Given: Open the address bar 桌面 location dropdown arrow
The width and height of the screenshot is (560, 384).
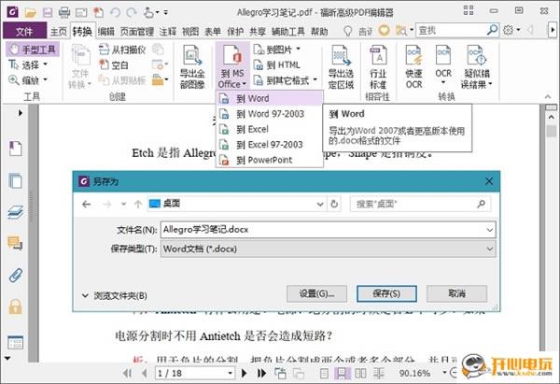Looking at the screenshot, I should [320, 205].
